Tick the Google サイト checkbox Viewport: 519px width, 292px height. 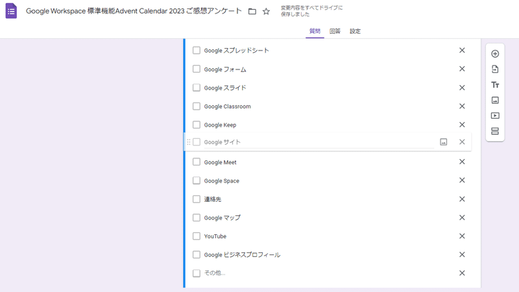click(x=197, y=142)
